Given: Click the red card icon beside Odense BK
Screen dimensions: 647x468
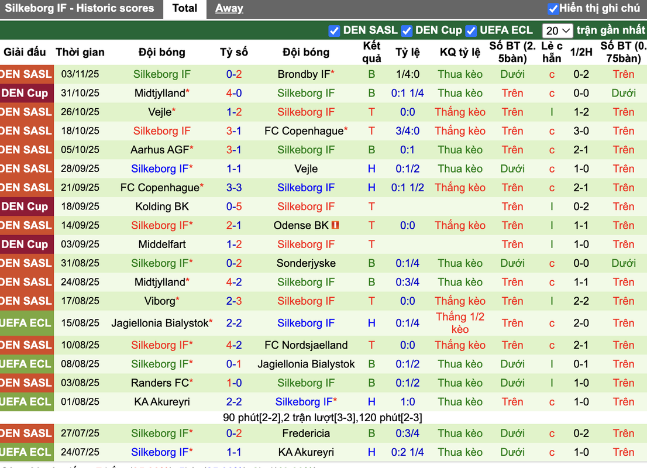Looking at the screenshot, I should (335, 225).
